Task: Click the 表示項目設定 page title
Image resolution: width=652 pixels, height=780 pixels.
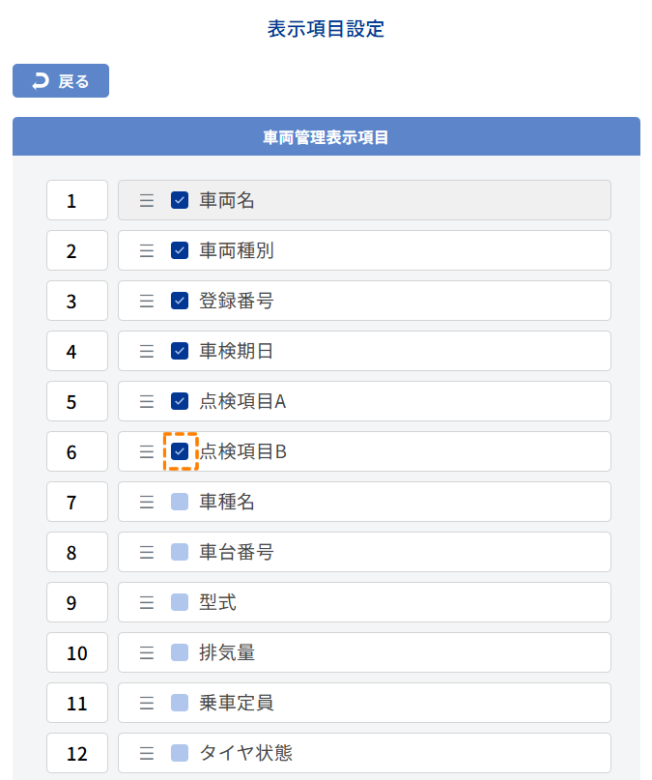Action: tap(326, 29)
